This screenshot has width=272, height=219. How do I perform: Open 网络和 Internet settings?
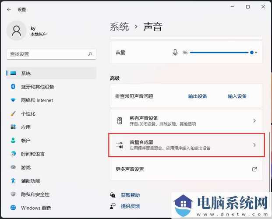(x=37, y=100)
